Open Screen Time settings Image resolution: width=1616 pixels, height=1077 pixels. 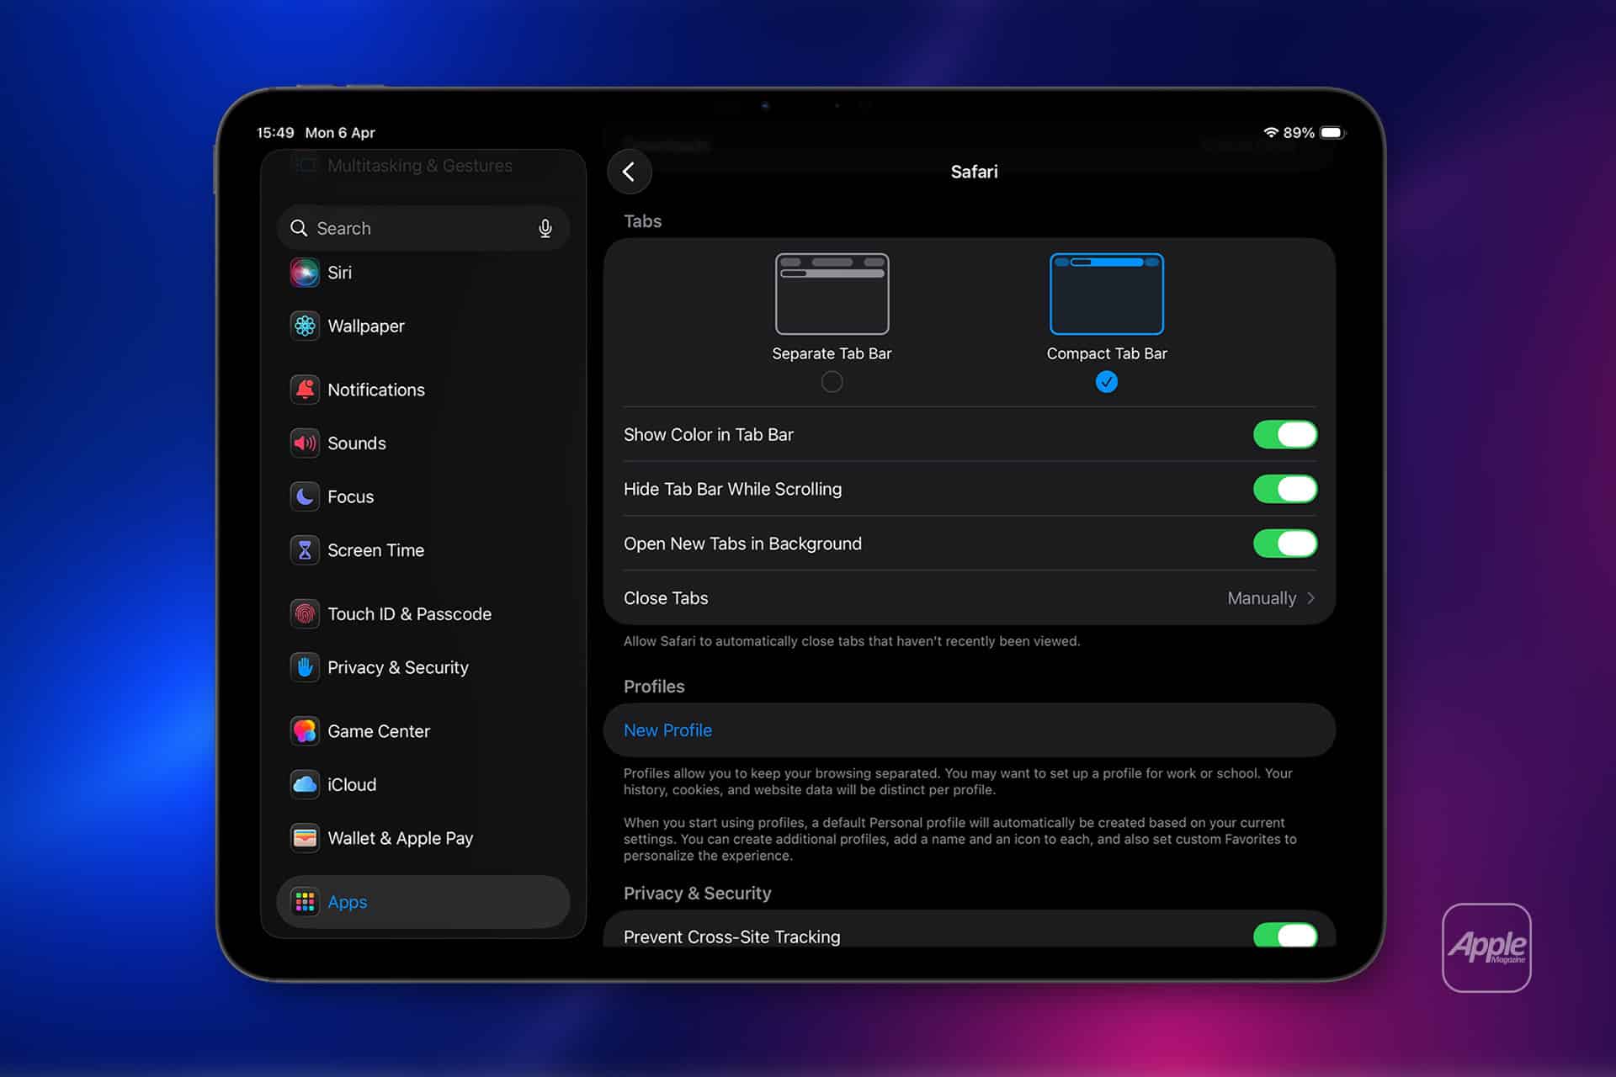(423, 550)
